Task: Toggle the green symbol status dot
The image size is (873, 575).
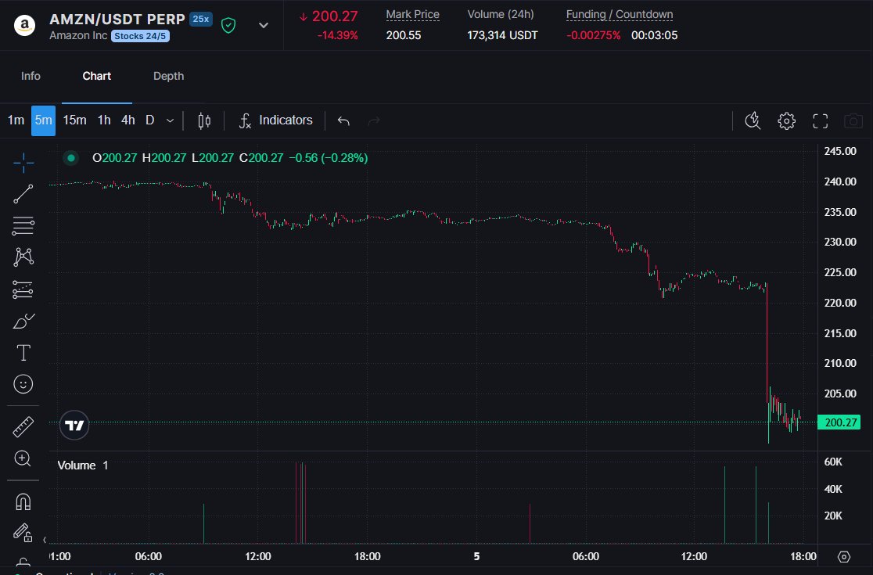Action: [x=70, y=158]
